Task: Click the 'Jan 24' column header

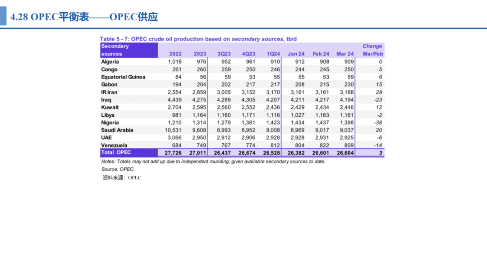Action: pyautogui.click(x=296, y=54)
